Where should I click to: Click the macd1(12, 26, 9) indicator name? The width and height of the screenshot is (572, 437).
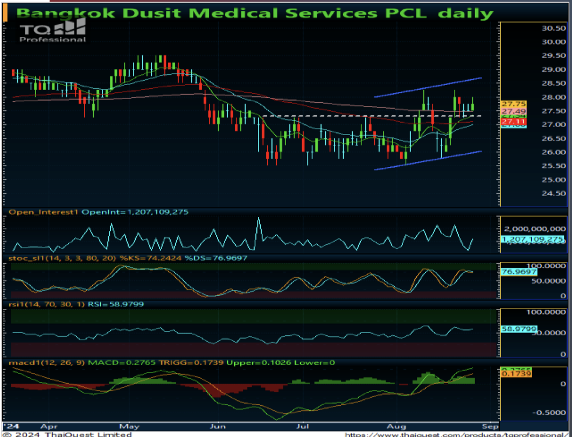[x=47, y=363]
